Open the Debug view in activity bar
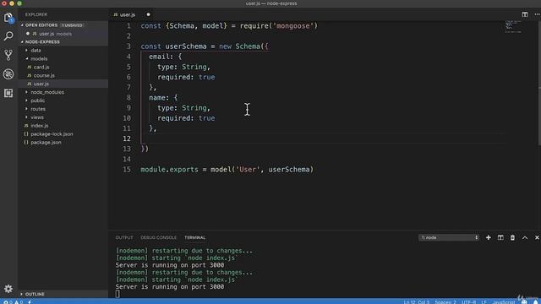Screen dimensions: 541x304 [x=8, y=73]
